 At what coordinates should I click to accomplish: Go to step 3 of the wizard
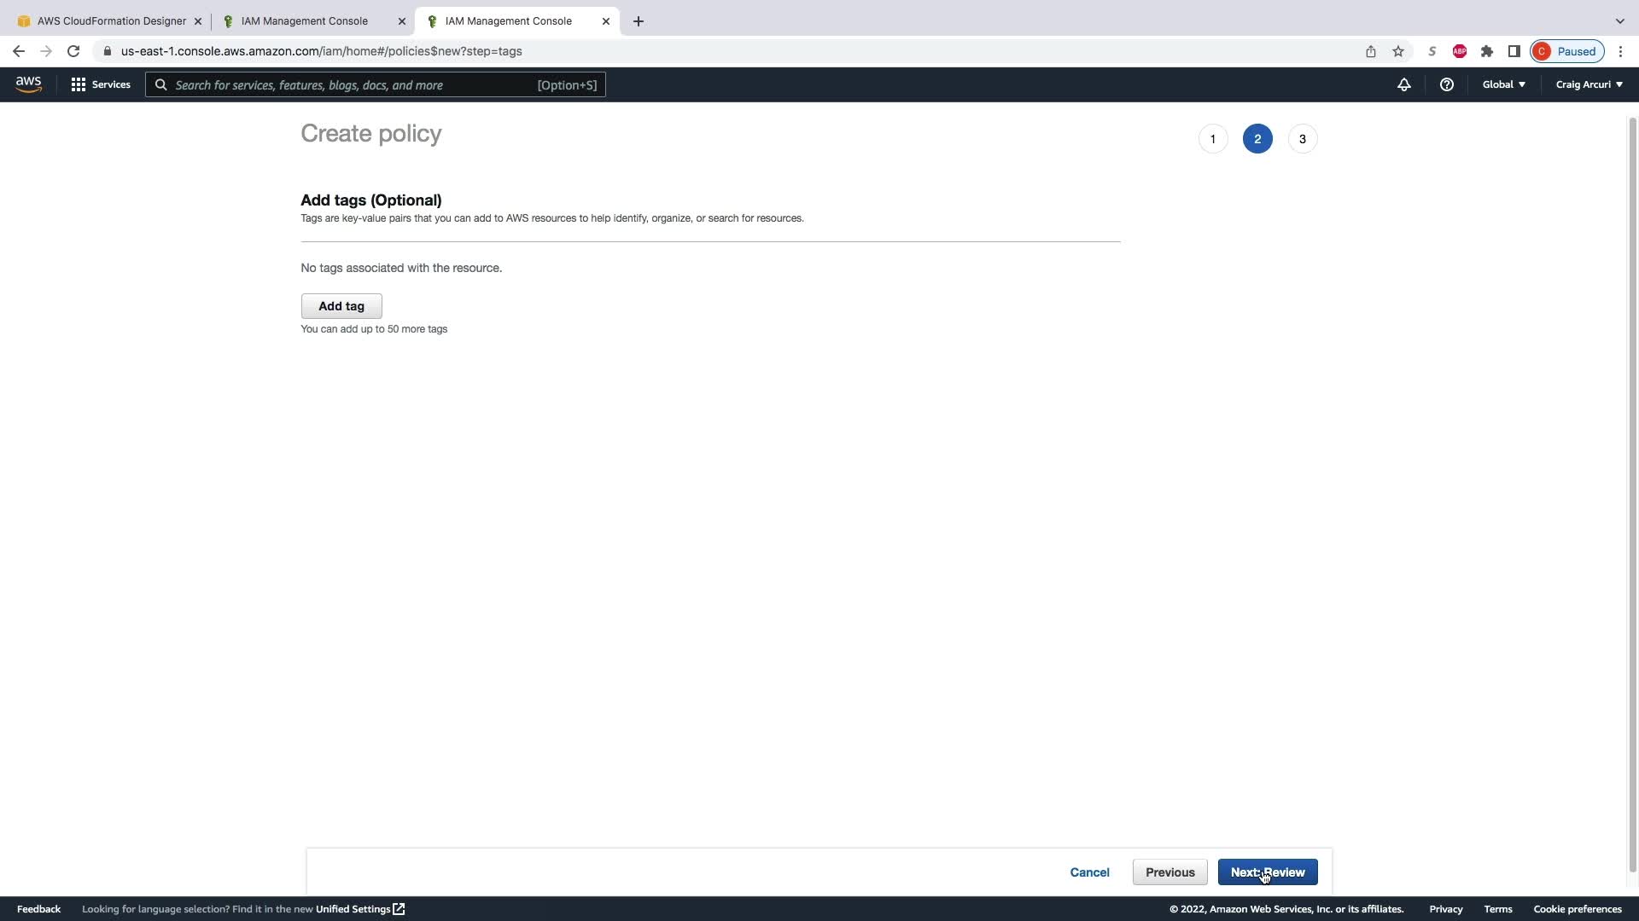click(x=1302, y=139)
